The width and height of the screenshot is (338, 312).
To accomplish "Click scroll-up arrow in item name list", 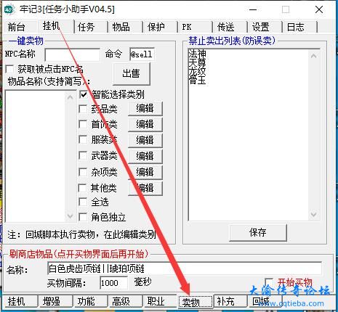I will click(70, 97).
